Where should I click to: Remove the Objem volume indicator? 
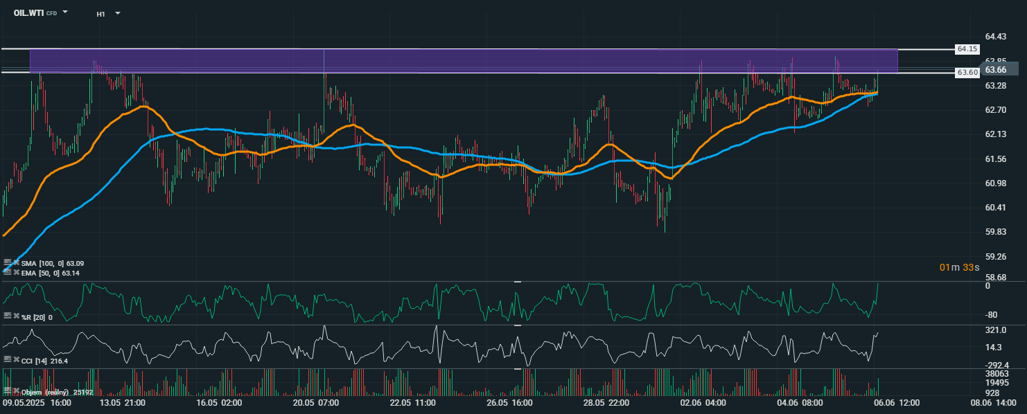click(x=17, y=392)
